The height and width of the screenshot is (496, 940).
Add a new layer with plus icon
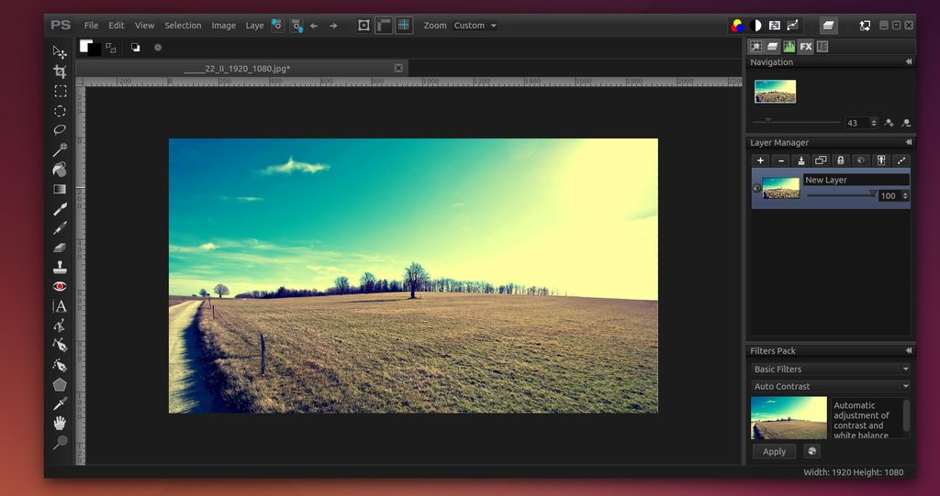[760, 160]
